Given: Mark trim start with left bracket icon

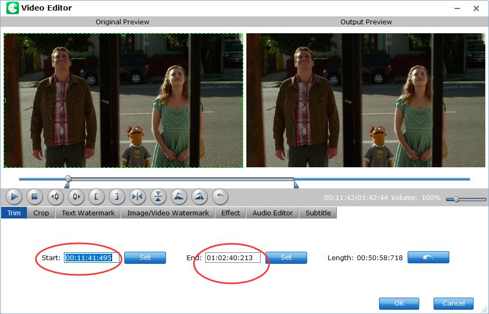Looking at the screenshot, I should 96,197.
